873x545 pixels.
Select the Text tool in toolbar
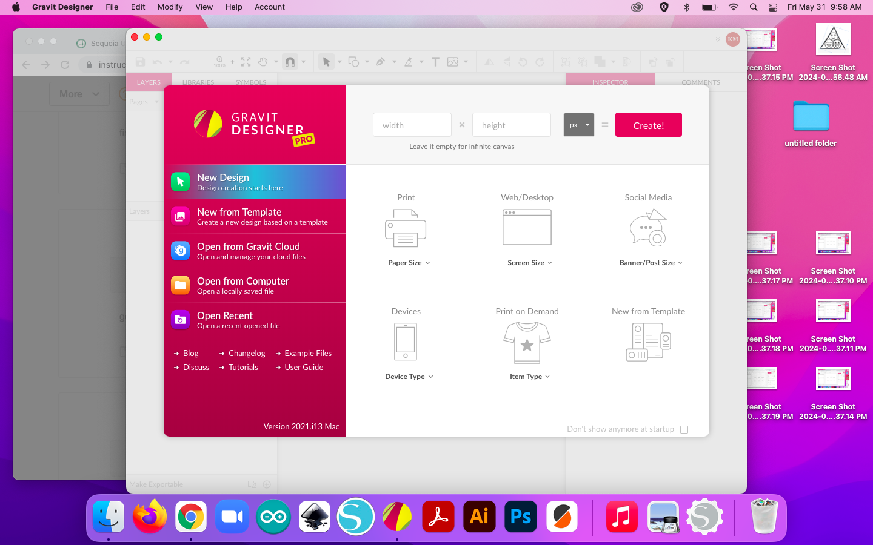pos(435,62)
